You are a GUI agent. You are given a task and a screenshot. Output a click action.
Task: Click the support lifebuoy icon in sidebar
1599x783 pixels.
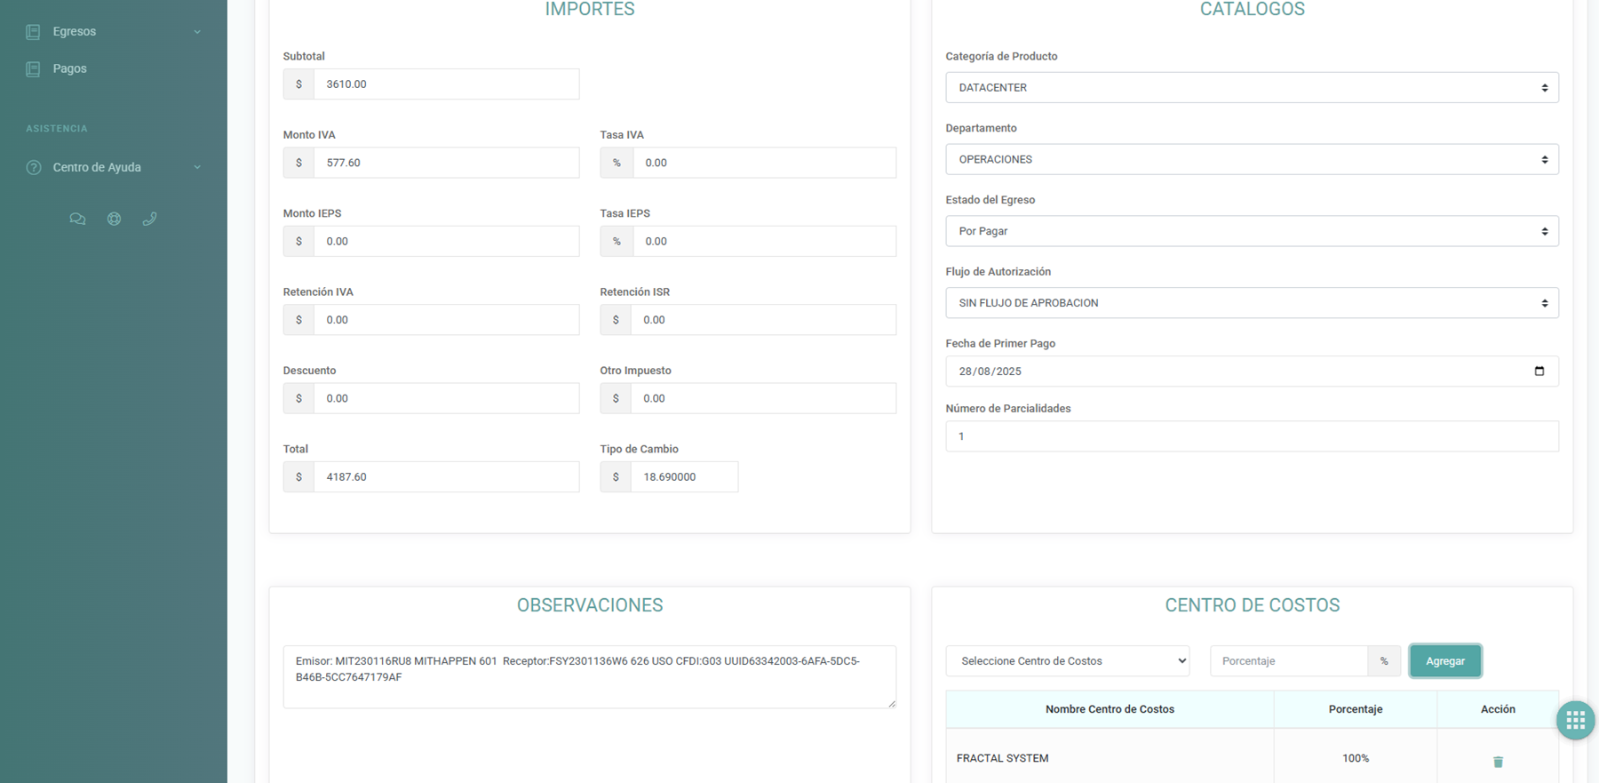[x=114, y=219]
